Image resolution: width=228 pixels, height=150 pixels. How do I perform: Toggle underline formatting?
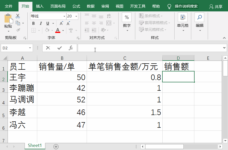pos(48,23)
